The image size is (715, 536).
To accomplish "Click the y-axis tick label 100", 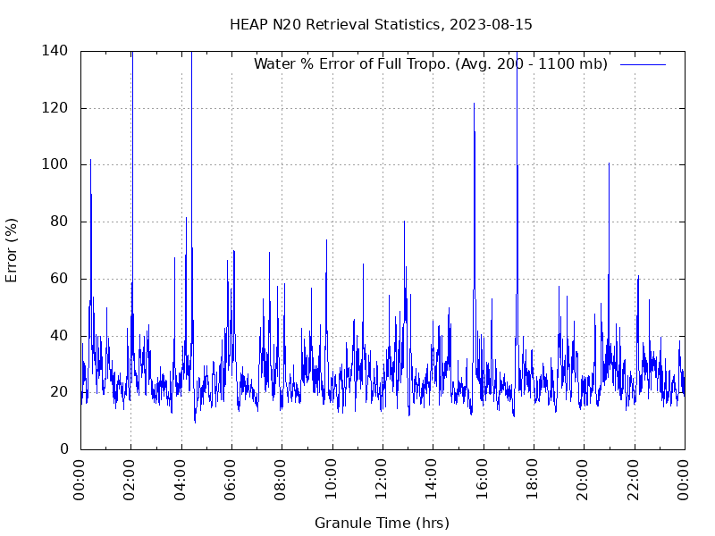I will (55, 164).
